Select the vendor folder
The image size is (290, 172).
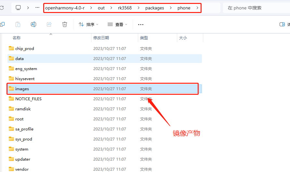[x=105, y=169]
